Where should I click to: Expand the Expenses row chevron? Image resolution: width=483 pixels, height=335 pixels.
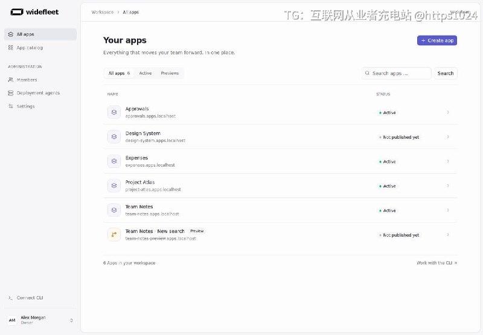click(x=448, y=161)
